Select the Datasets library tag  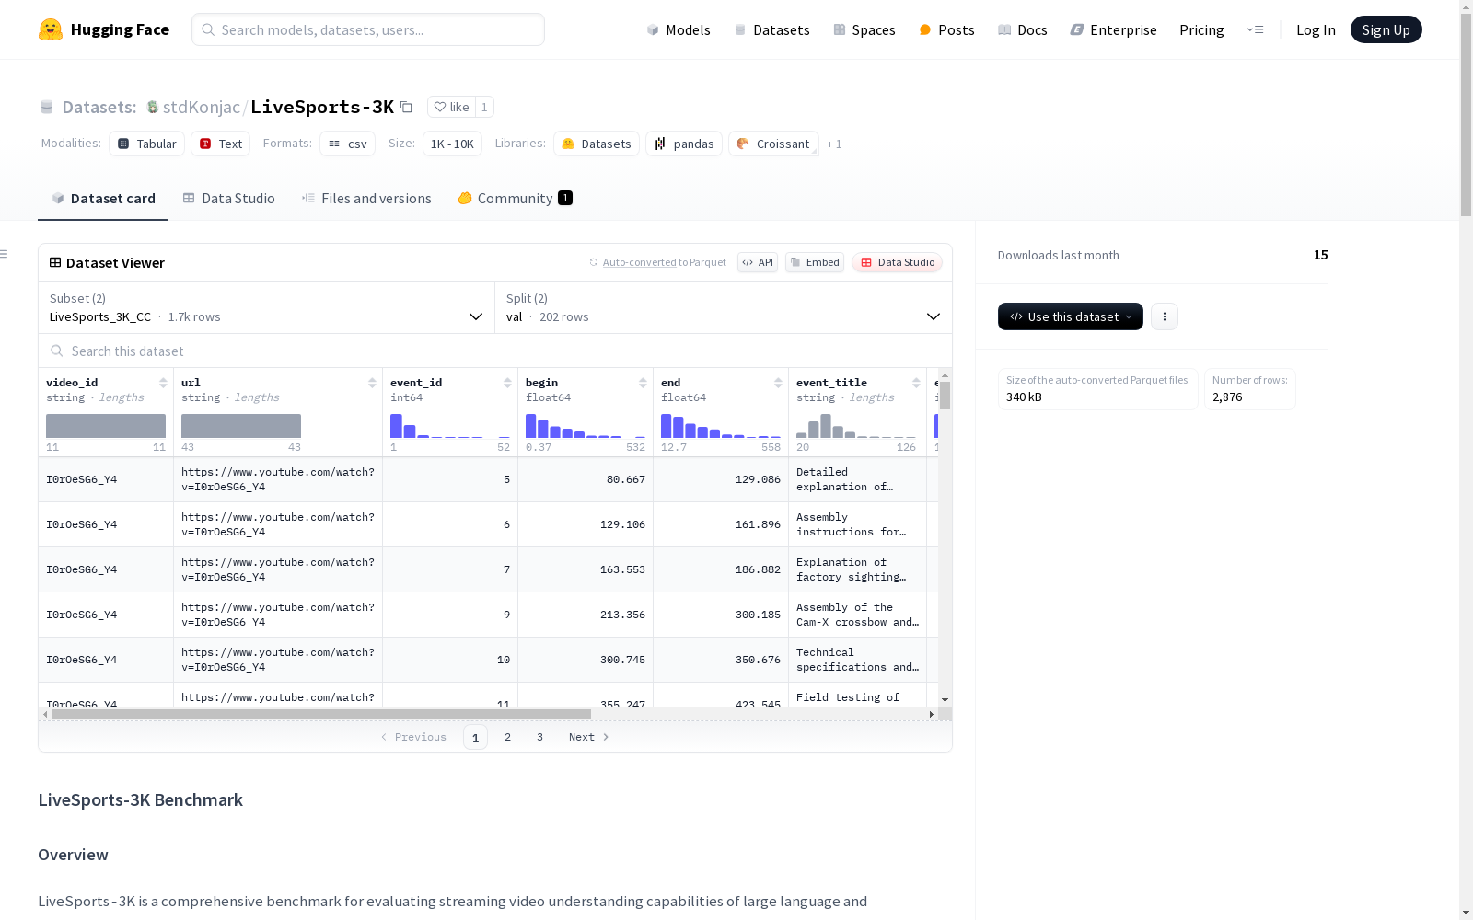point(597,144)
